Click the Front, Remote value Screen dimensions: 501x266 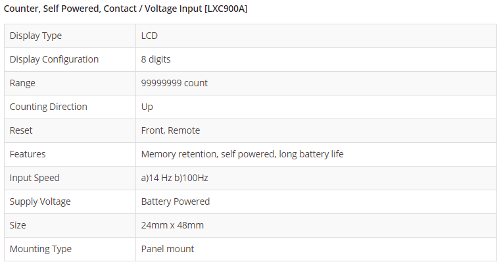[170, 130]
